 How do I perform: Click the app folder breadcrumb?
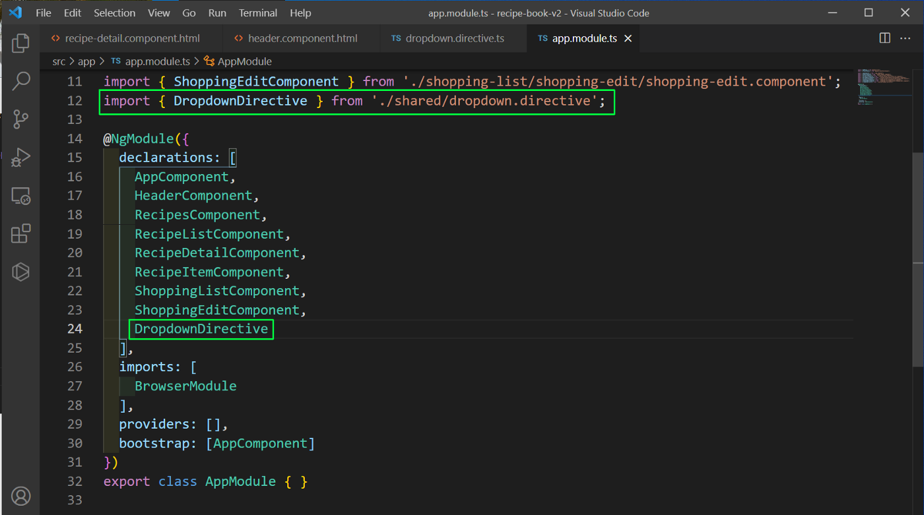[86, 61]
